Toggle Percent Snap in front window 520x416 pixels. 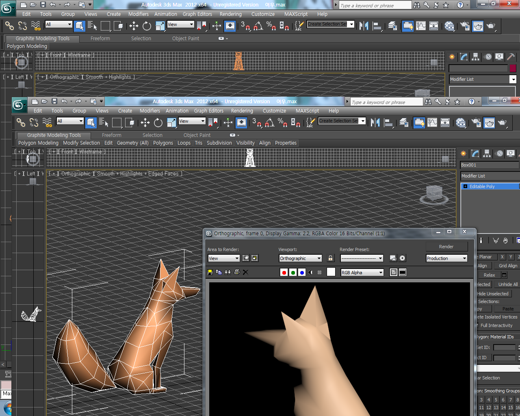point(282,122)
